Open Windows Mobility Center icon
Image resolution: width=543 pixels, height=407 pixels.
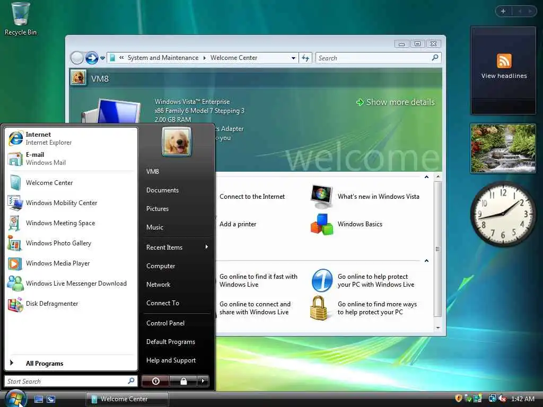pos(15,203)
